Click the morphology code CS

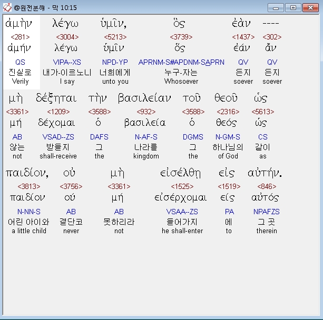[x=263, y=137]
